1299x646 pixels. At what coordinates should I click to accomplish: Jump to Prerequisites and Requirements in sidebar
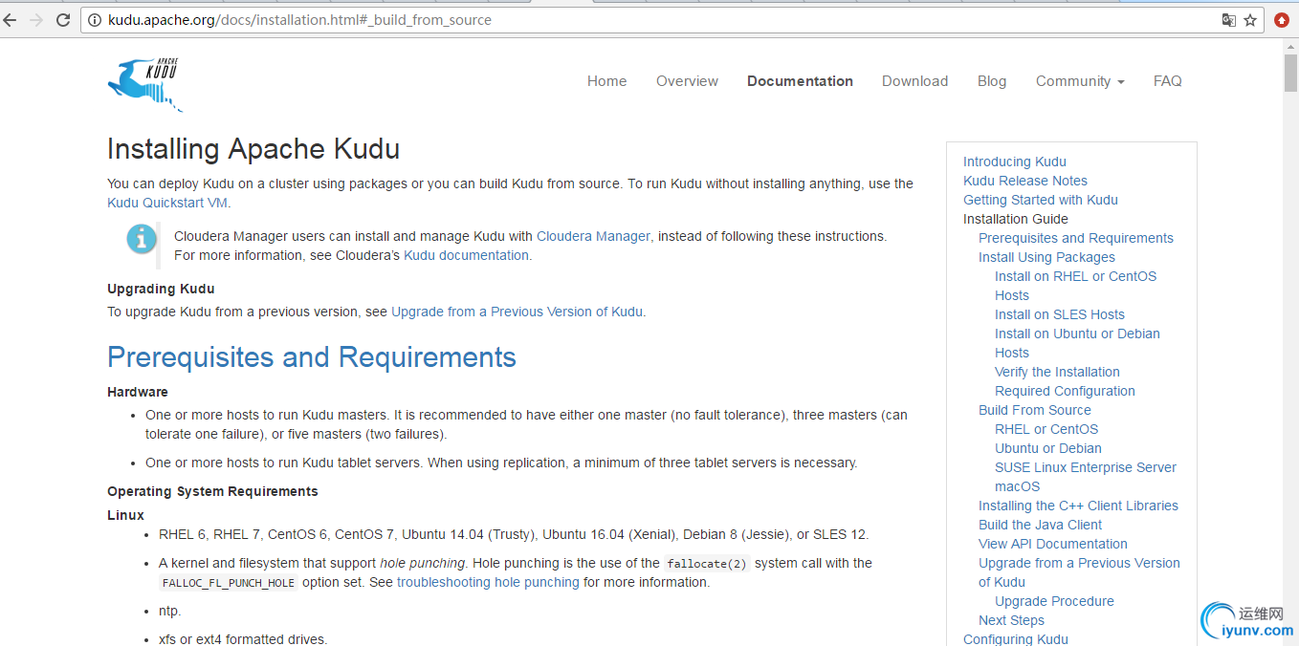[x=1076, y=238]
